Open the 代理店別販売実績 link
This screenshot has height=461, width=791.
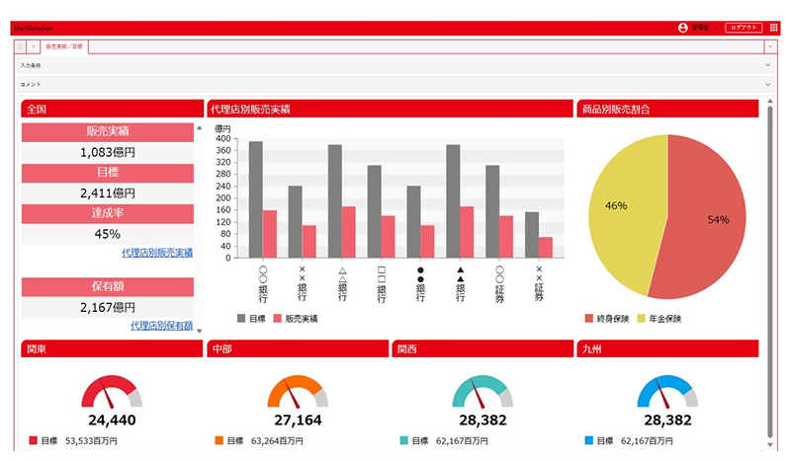click(x=157, y=254)
